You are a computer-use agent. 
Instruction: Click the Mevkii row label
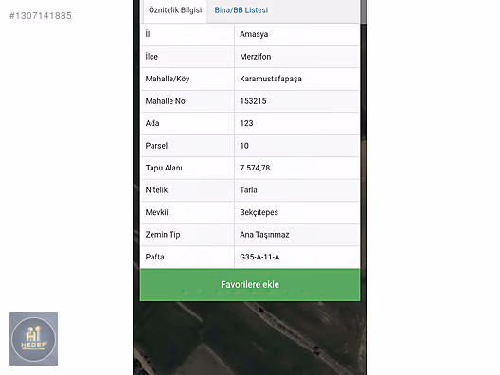156,212
